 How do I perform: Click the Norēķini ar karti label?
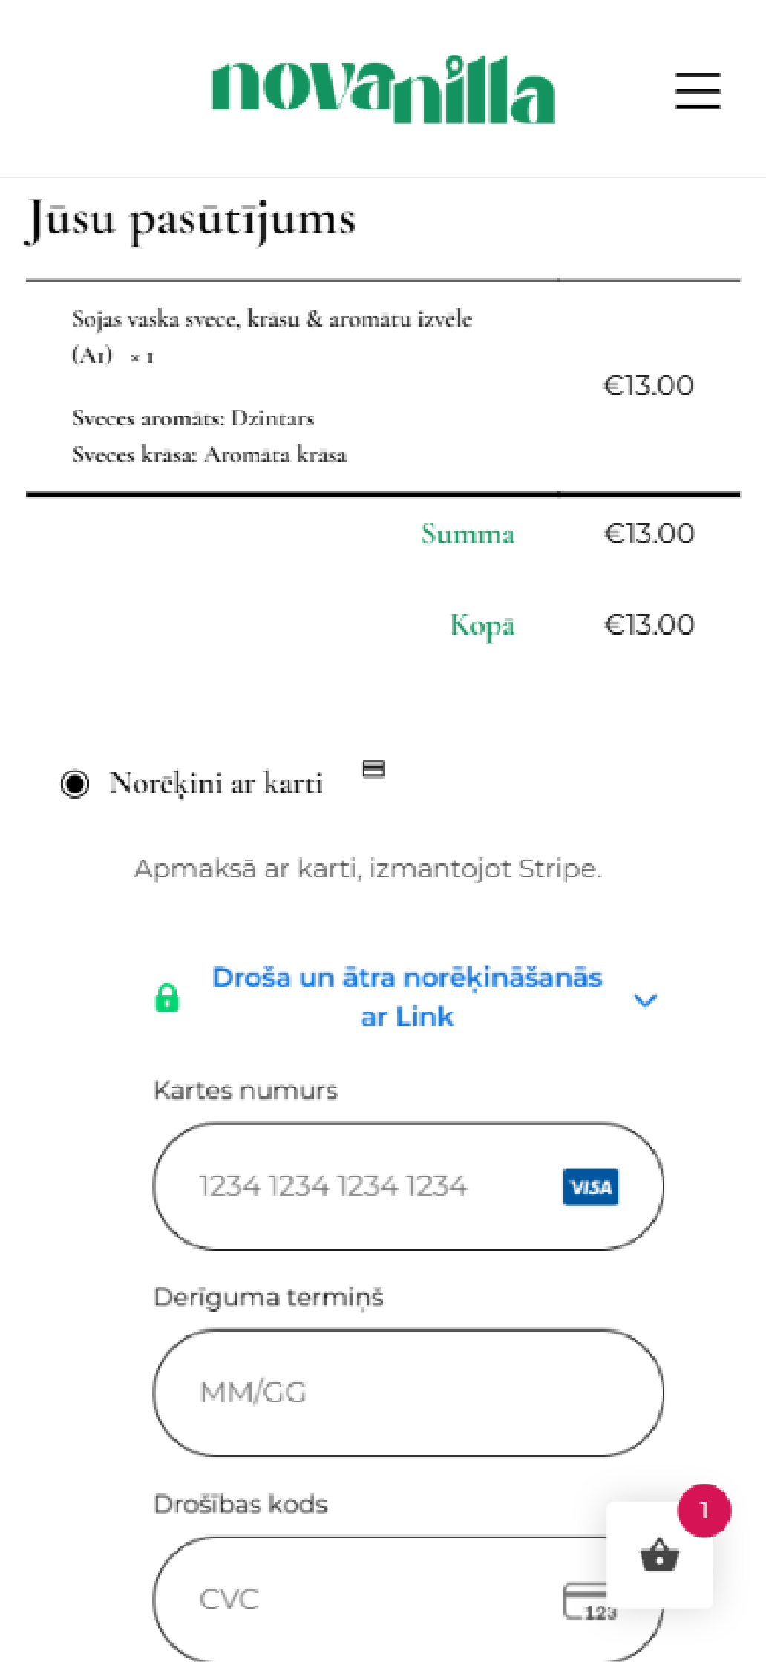(x=216, y=784)
